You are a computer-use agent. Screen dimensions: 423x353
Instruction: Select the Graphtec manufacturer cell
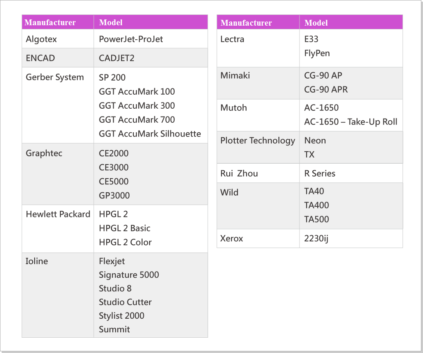(x=44, y=153)
